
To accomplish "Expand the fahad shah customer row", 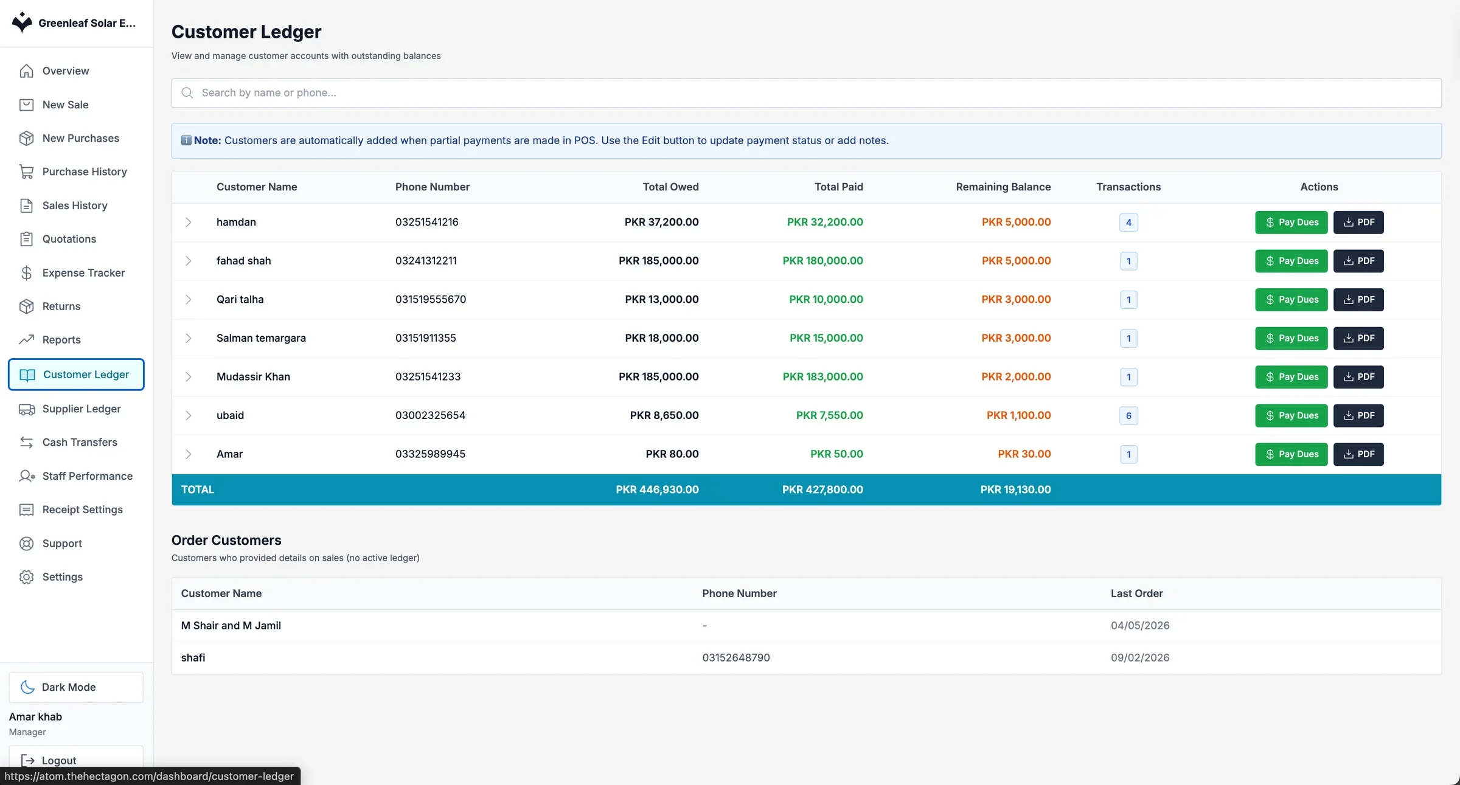I will tap(189, 261).
